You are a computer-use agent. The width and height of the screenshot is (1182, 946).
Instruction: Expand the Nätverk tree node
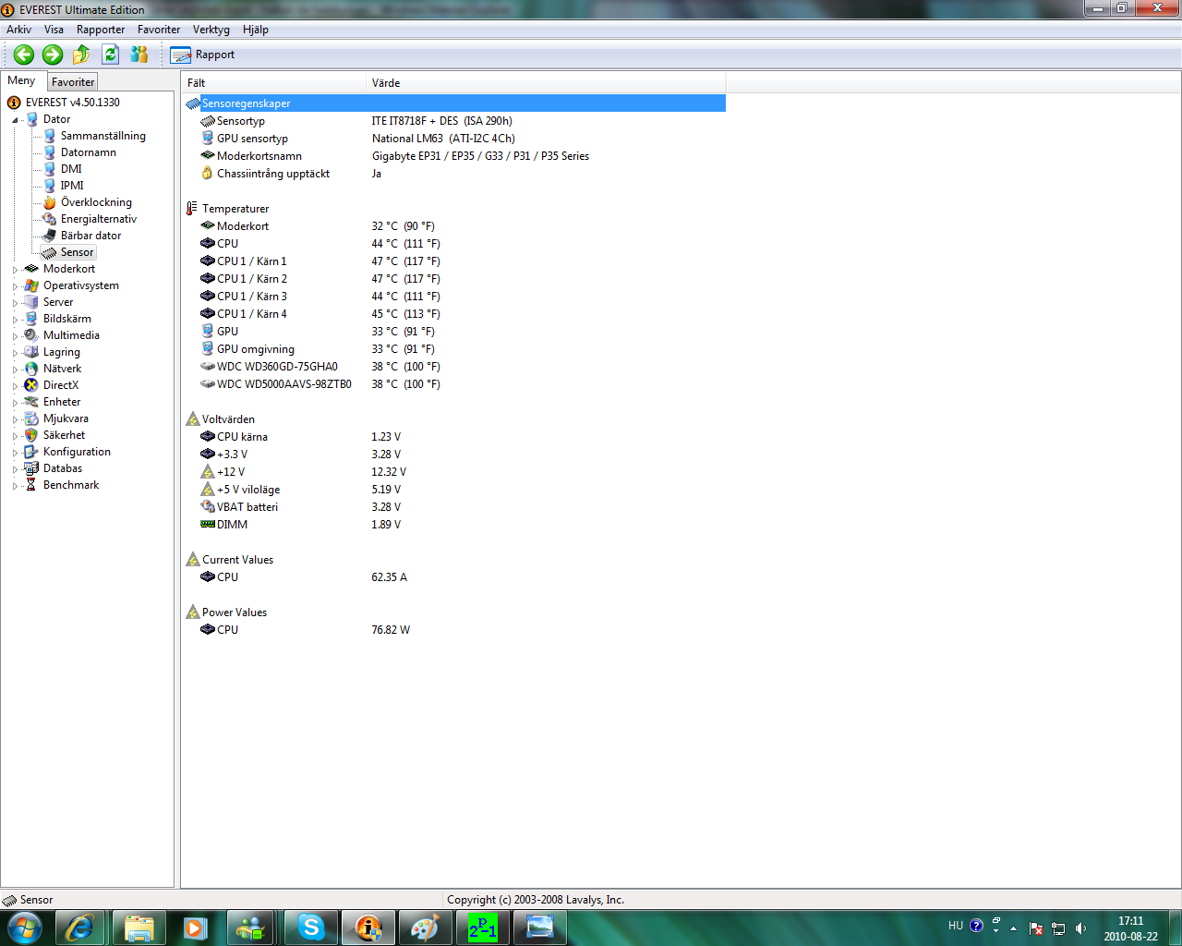(x=15, y=370)
